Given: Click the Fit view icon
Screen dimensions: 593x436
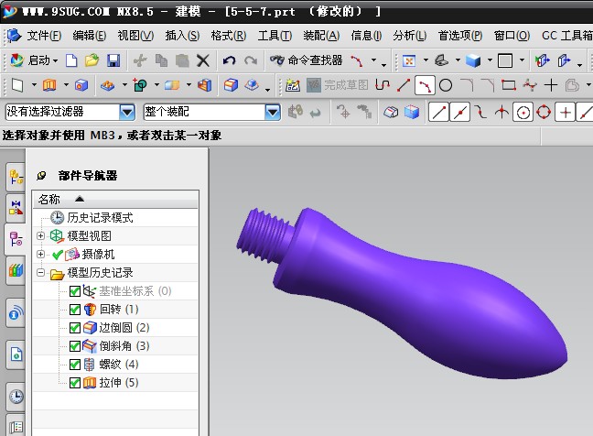Looking at the screenshot, I should coord(409,60).
